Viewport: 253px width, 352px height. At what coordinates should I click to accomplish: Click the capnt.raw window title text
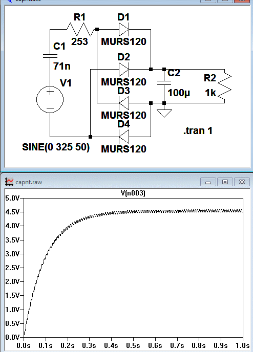click(29, 182)
